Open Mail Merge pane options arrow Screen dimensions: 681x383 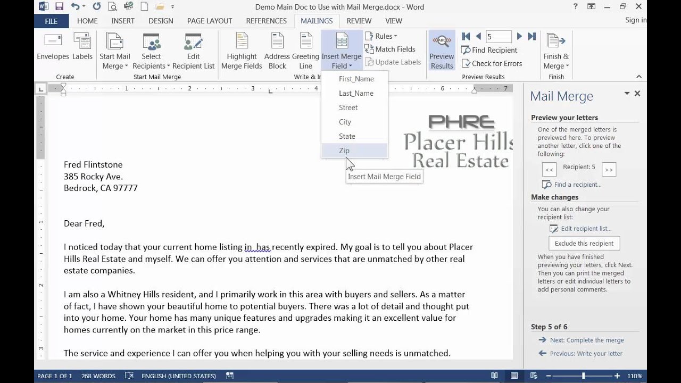(627, 94)
